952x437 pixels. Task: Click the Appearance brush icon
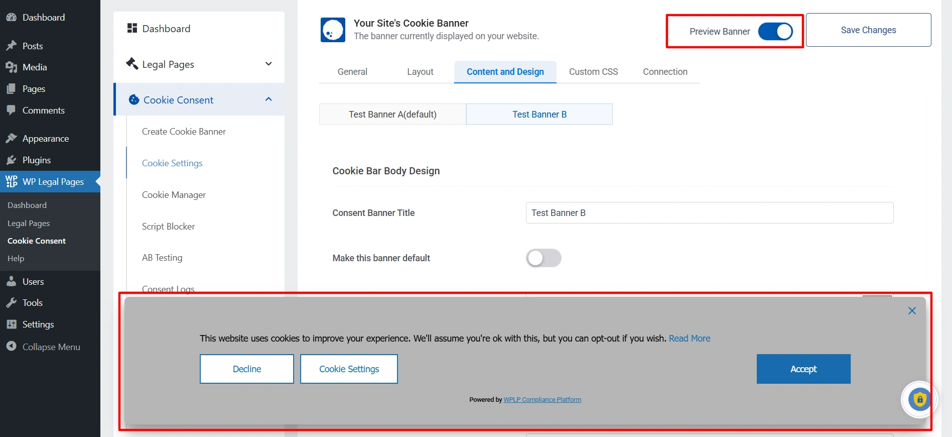[x=11, y=139]
